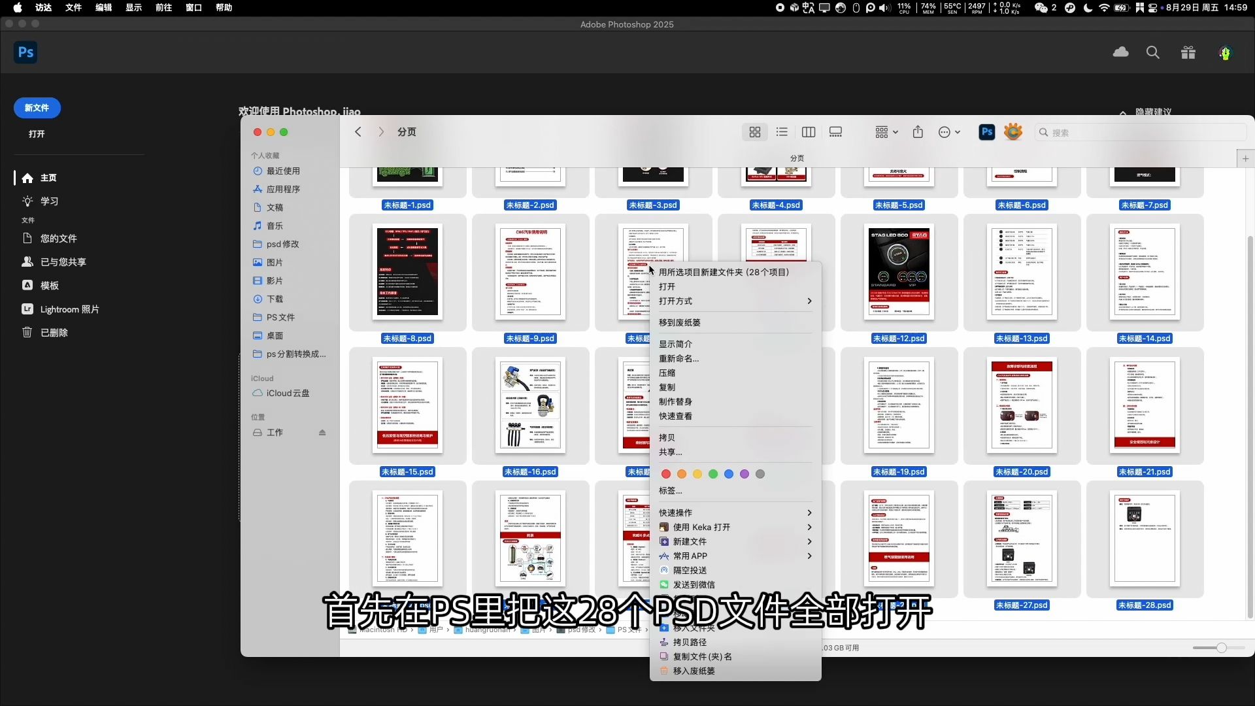Apply the red tag color dot
Screen dimensions: 1255x706
pos(666,474)
